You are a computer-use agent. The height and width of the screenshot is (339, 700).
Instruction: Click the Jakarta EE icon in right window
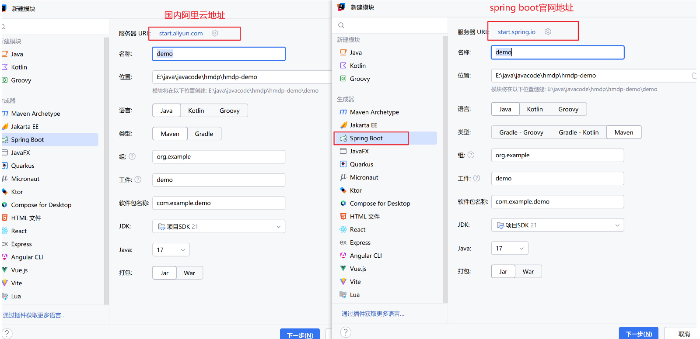coord(343,125)
